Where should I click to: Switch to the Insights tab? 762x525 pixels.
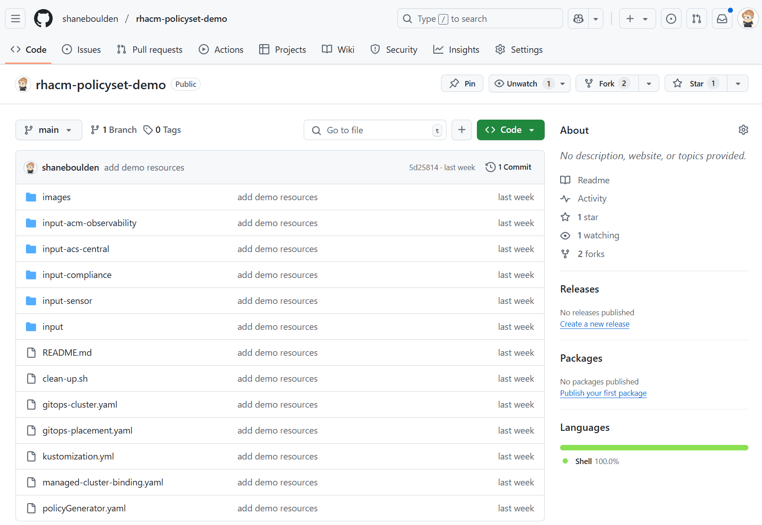click(x=456, y=50)
